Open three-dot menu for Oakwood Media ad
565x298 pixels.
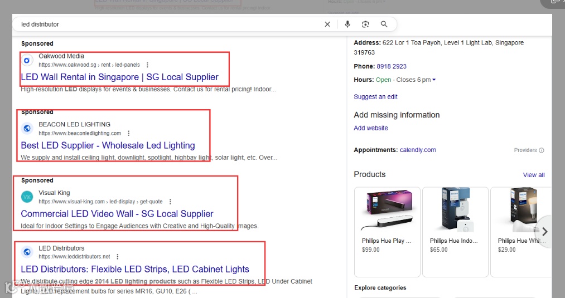147,65
